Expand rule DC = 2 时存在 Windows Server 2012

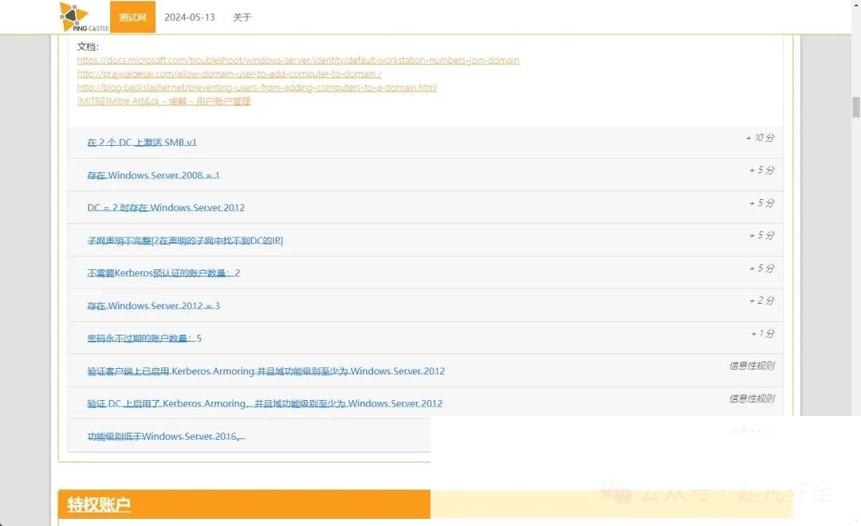coord(166,207)
